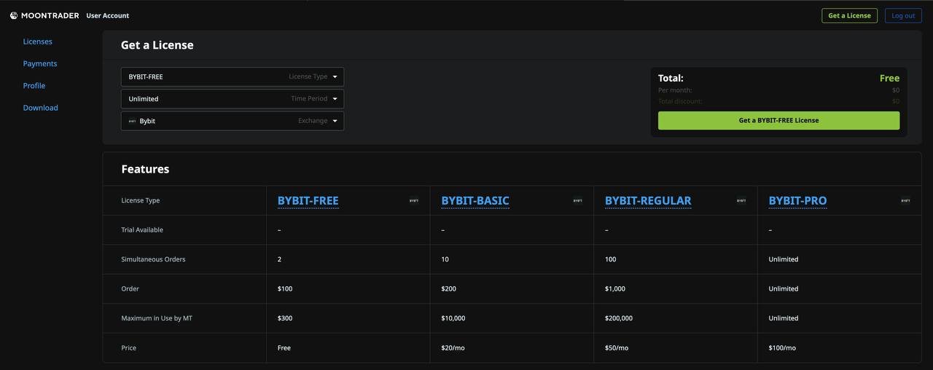Click the $200 Order value

pos(449,289)
